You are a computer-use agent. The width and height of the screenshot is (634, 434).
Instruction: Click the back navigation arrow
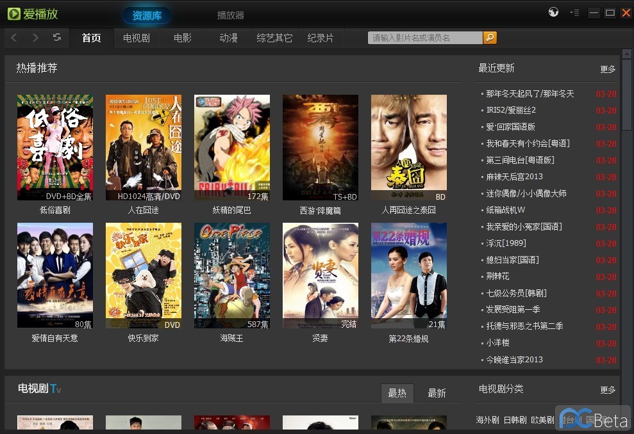(x=14, y=38)
